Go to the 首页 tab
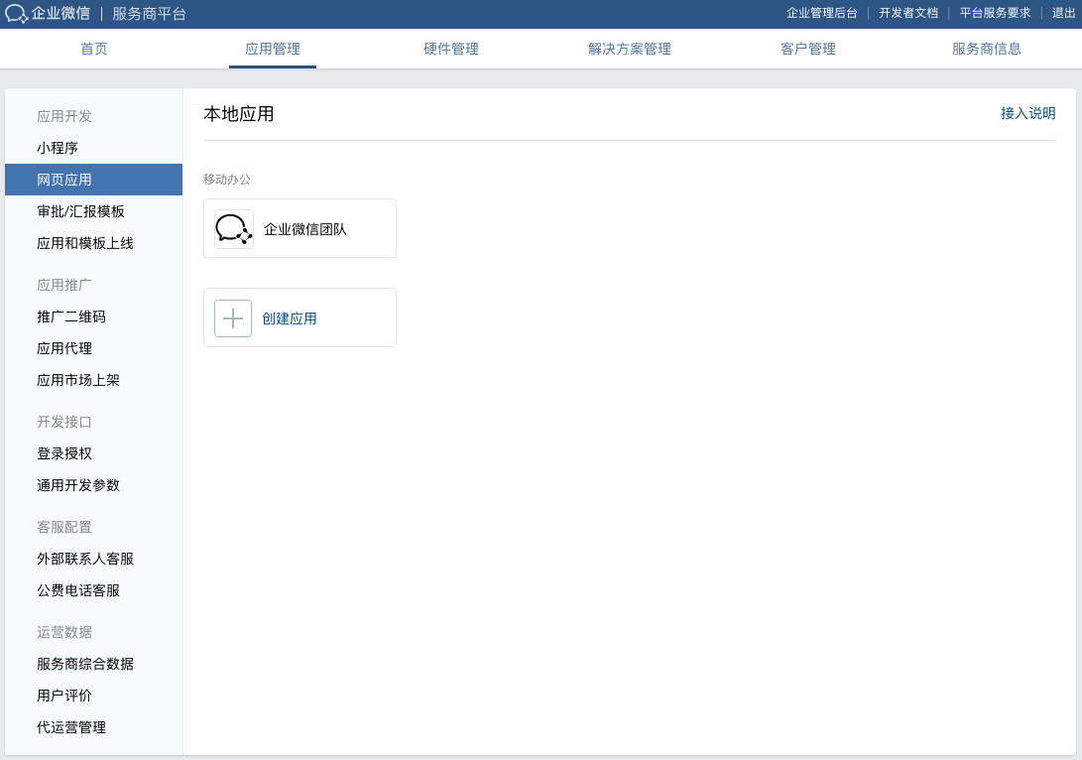Screen dimensions: 1082x760 coord(94,49)
